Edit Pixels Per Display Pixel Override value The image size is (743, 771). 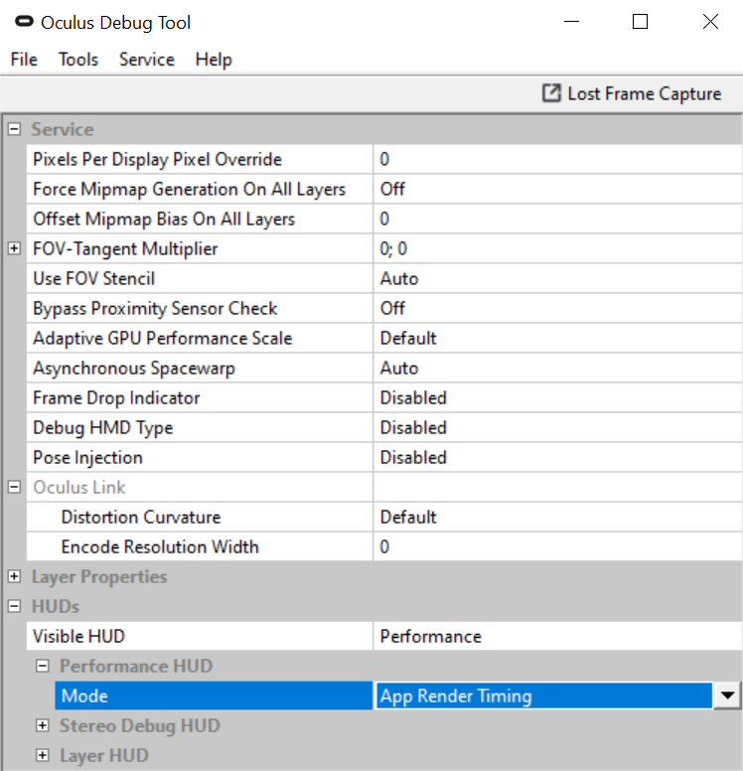(x=556, y=160)
